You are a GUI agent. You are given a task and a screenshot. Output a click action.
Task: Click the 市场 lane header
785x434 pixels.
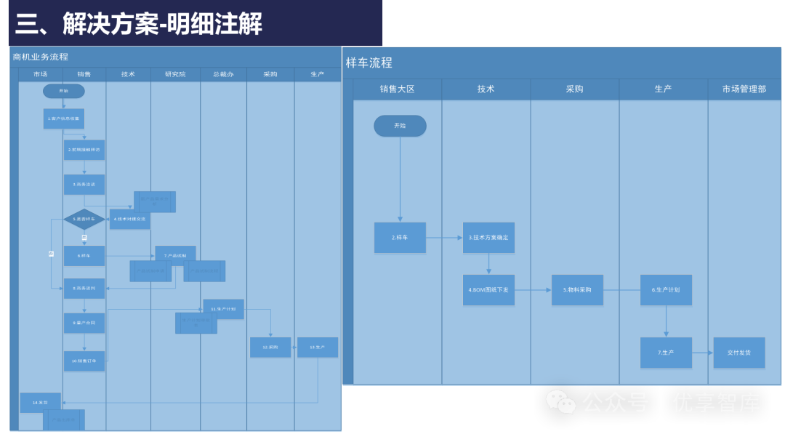coord(41,74)
